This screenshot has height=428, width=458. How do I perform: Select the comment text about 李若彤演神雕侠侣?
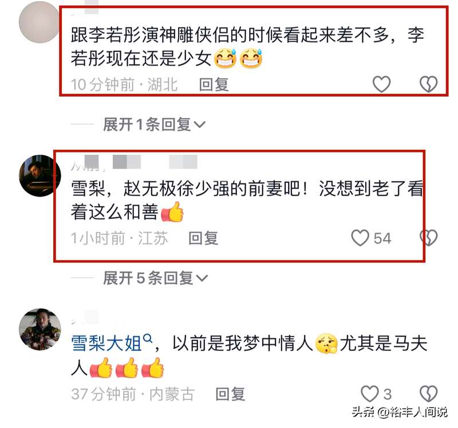pyautogui.click(x=248, y=47)
